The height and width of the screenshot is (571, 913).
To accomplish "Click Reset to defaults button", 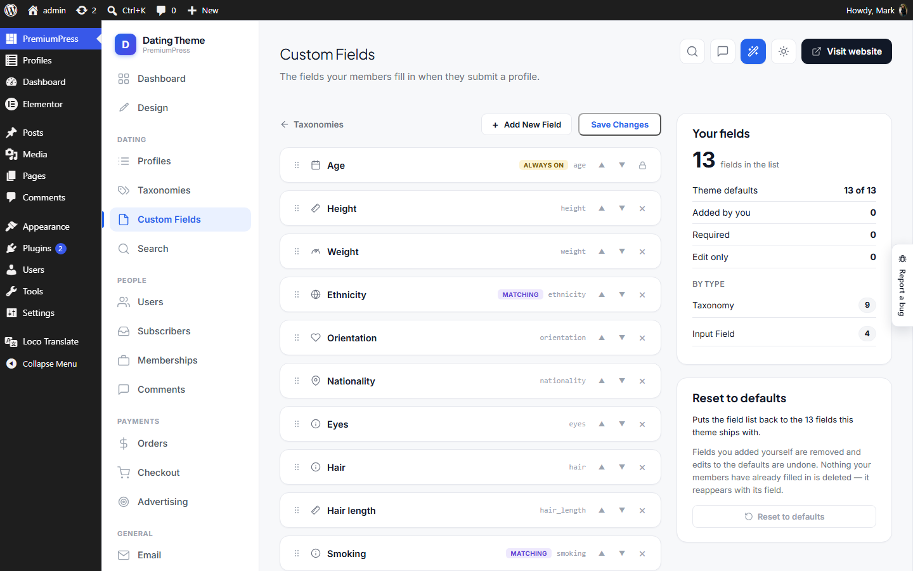I will click(784, 516).
